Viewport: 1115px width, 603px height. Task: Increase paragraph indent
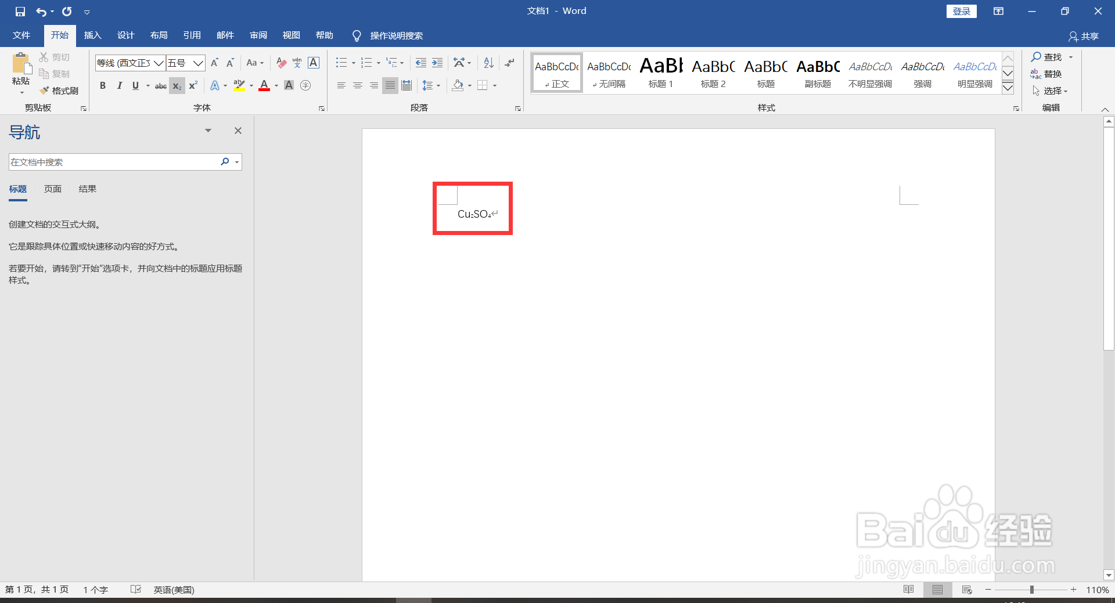pyautogui.click(x=437, y=63)
